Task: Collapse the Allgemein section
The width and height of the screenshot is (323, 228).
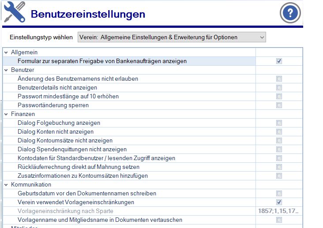Action: 6,52
